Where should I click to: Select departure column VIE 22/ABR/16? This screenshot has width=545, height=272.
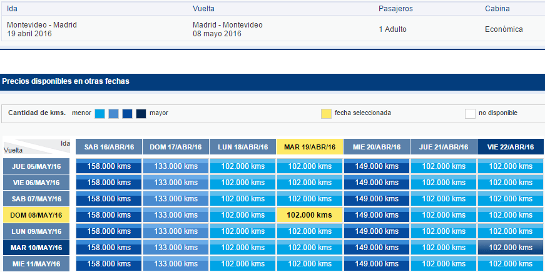[511, 147]
